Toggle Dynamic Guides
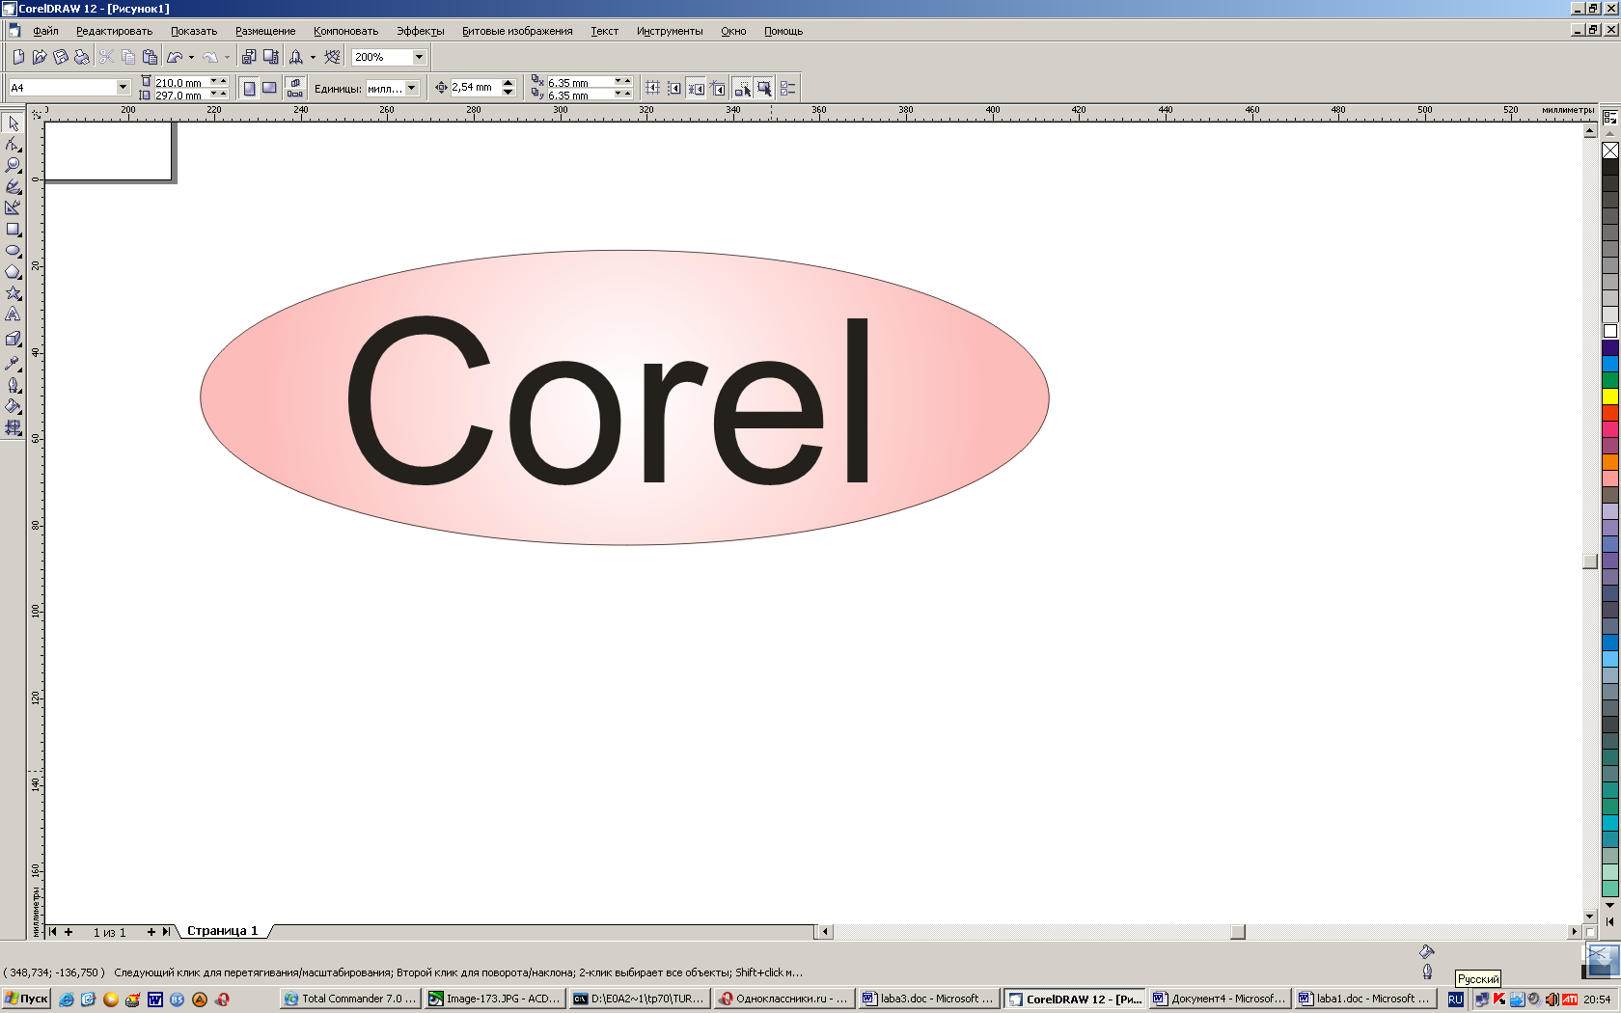The image size is (1621, 1013). (719, 88)
